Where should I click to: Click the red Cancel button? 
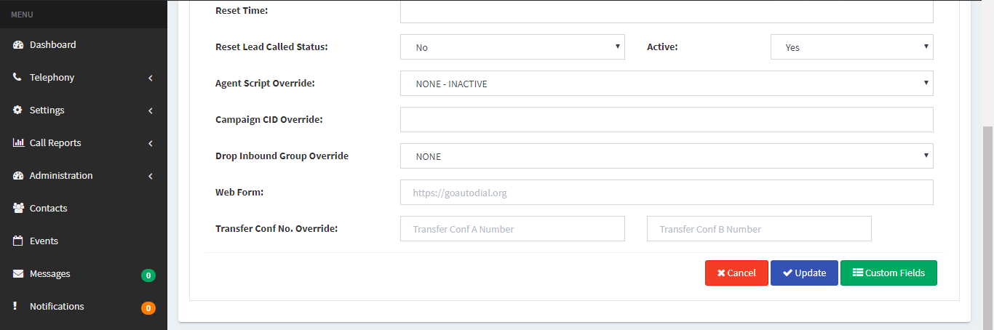736,273
